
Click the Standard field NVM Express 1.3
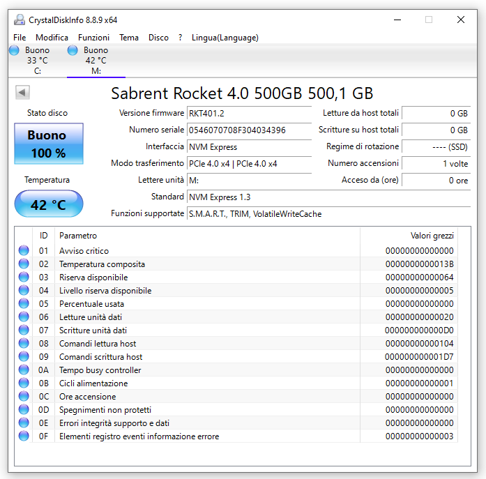pyautogui.click(x=328, y=197)
